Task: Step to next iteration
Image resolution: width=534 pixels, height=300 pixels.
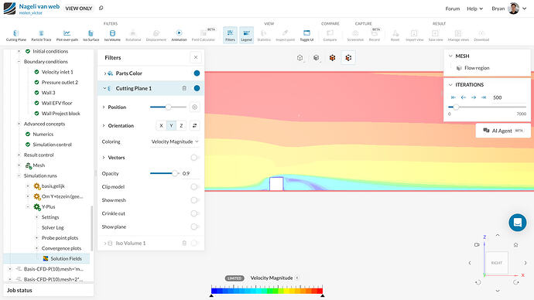Action: [474, 97]
